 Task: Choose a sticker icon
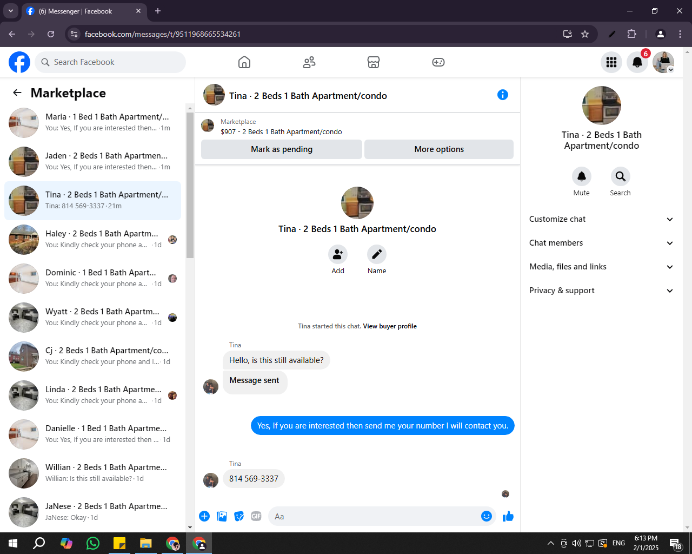point(239,516)
